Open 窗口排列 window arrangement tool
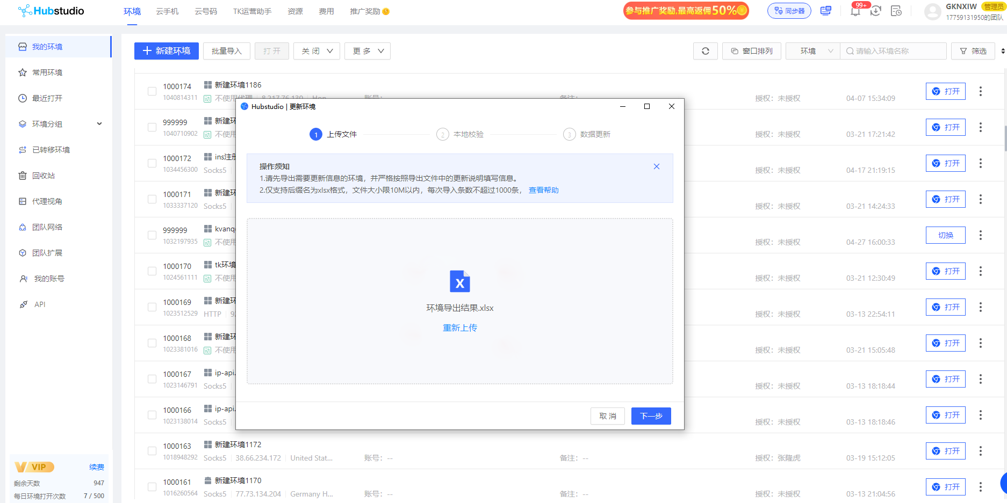Viewport: 1007px width, 503px height. click(x=751, y=51)
